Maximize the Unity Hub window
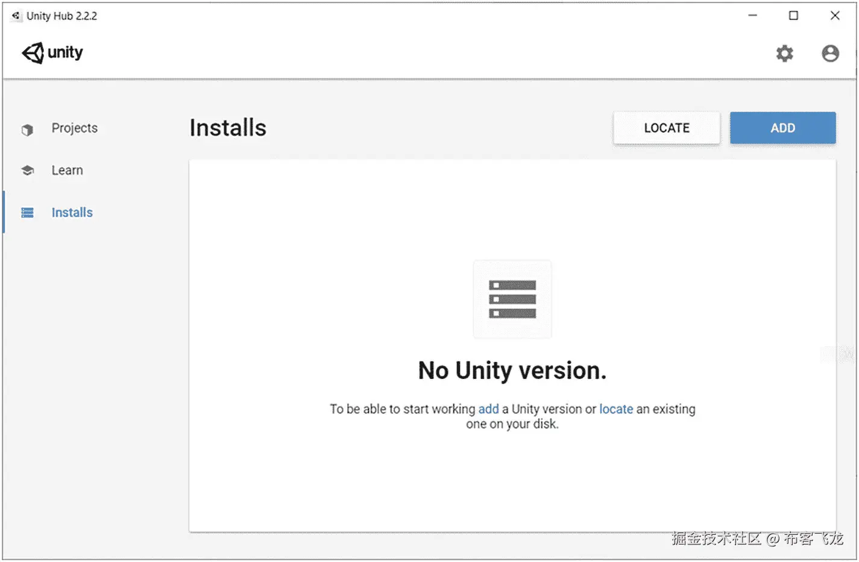 pos(793,16)
